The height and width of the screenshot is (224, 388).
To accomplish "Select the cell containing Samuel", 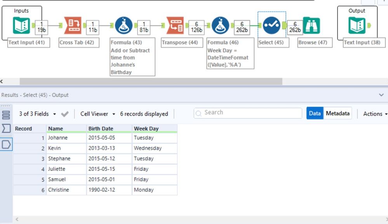I will 66,179.
